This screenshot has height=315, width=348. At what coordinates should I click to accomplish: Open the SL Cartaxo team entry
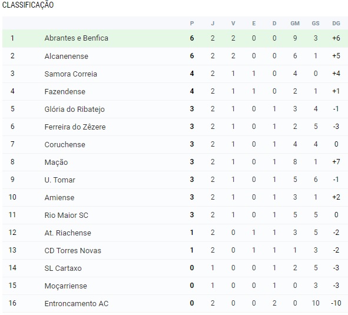(x=63, y=268)
